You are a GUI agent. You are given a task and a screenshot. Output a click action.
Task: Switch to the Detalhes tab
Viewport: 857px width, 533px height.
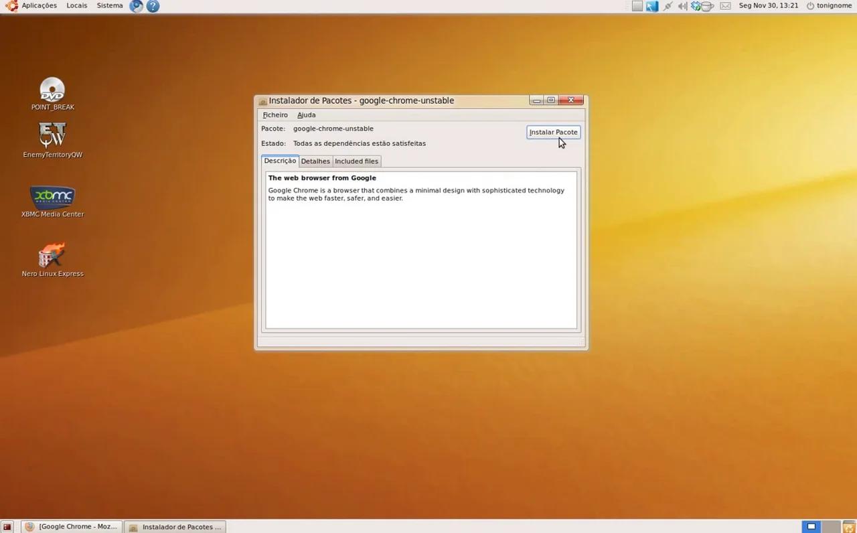point(315,161)
